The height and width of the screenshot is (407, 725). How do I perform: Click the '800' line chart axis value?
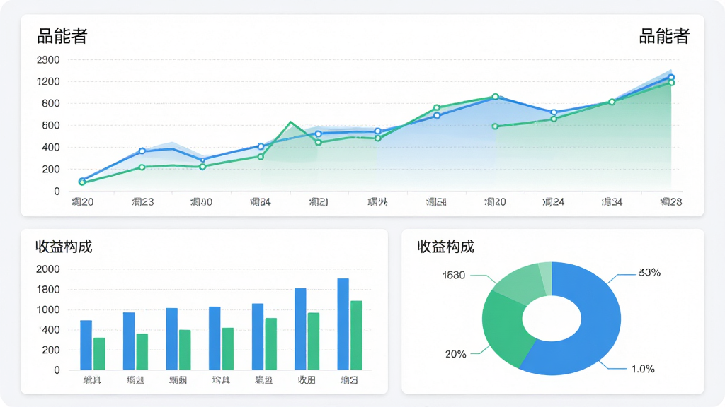coord(51,103)
